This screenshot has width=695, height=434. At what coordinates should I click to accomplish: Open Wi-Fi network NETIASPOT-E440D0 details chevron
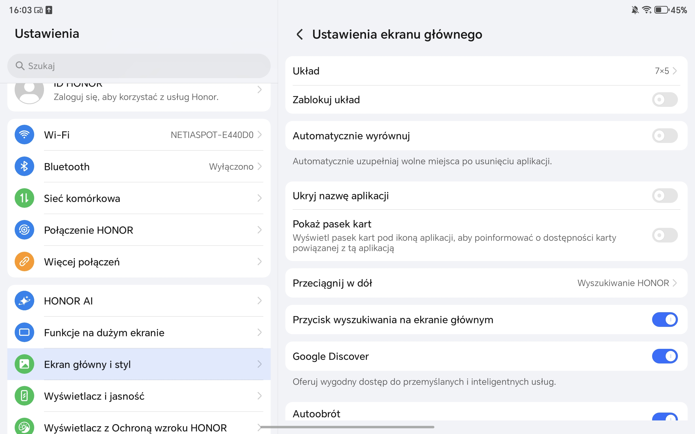(259, 135)
